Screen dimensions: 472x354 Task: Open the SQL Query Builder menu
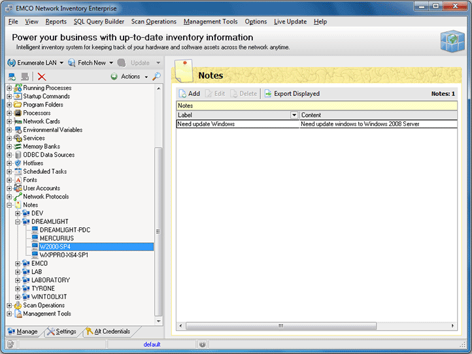(99, 22)
